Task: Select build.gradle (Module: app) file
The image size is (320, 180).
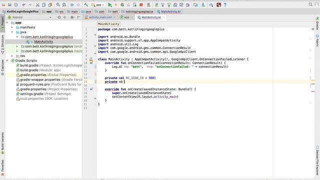Action: point(40,70)
